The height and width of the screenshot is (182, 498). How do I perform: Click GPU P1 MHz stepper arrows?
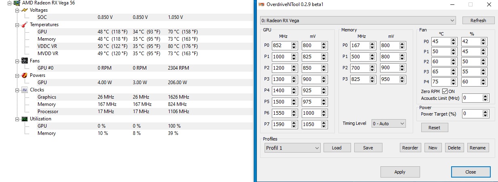(x=294, y=57)
